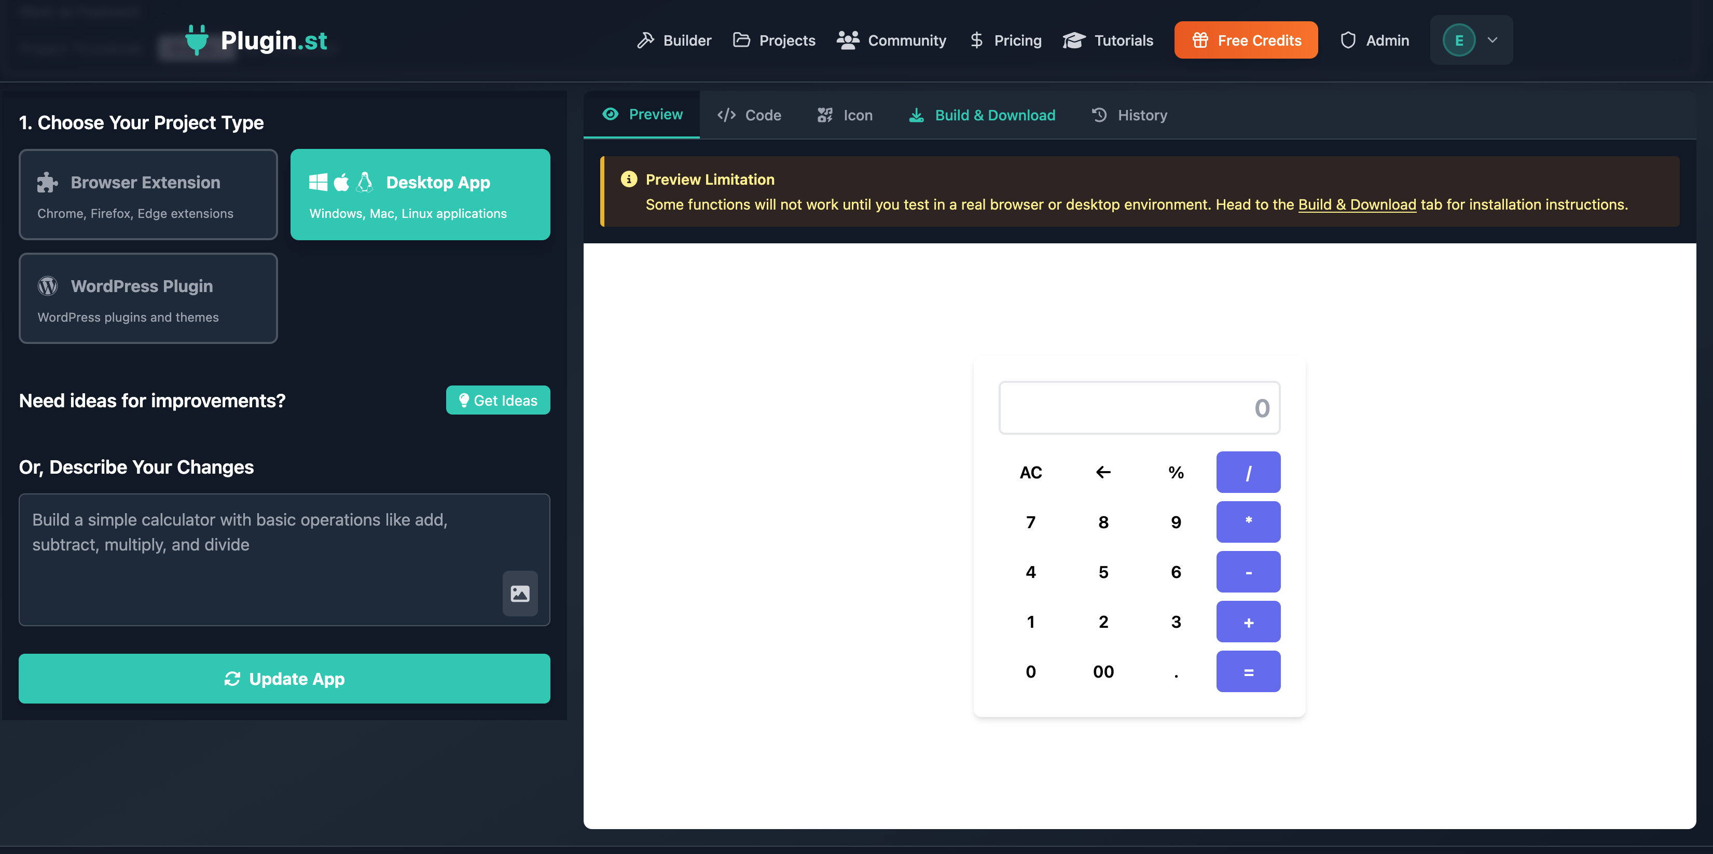The width and height of the screenshot is (1713, 854).
Task: Follow the Build & Download link in notice
Action: [1357, 204]
